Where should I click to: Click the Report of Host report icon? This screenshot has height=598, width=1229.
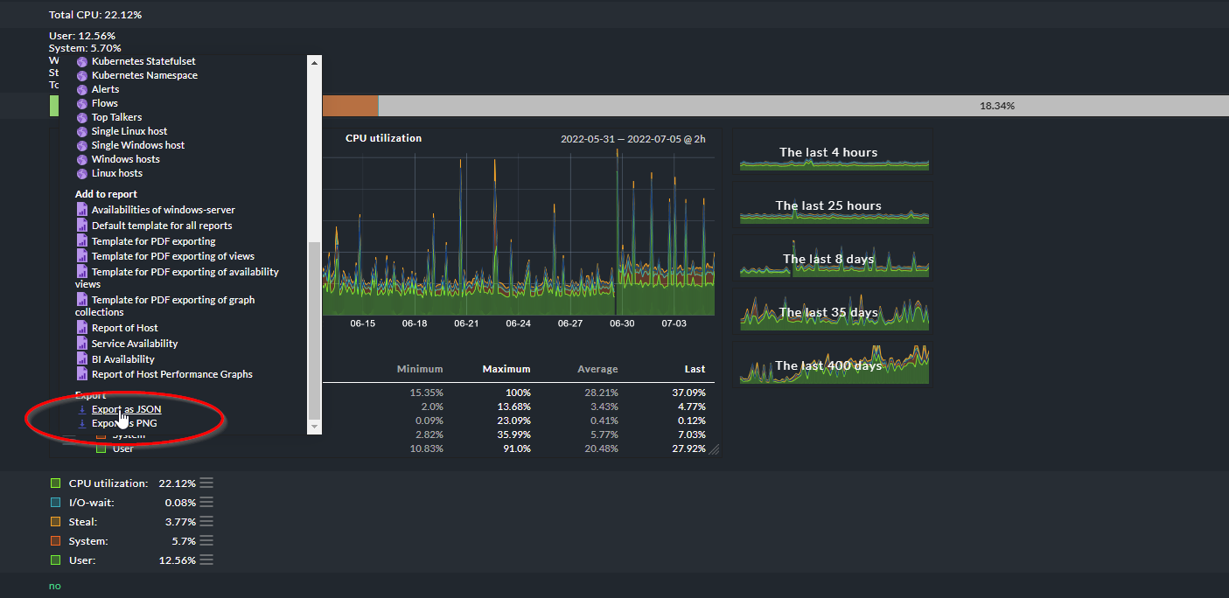pos(83,330)
